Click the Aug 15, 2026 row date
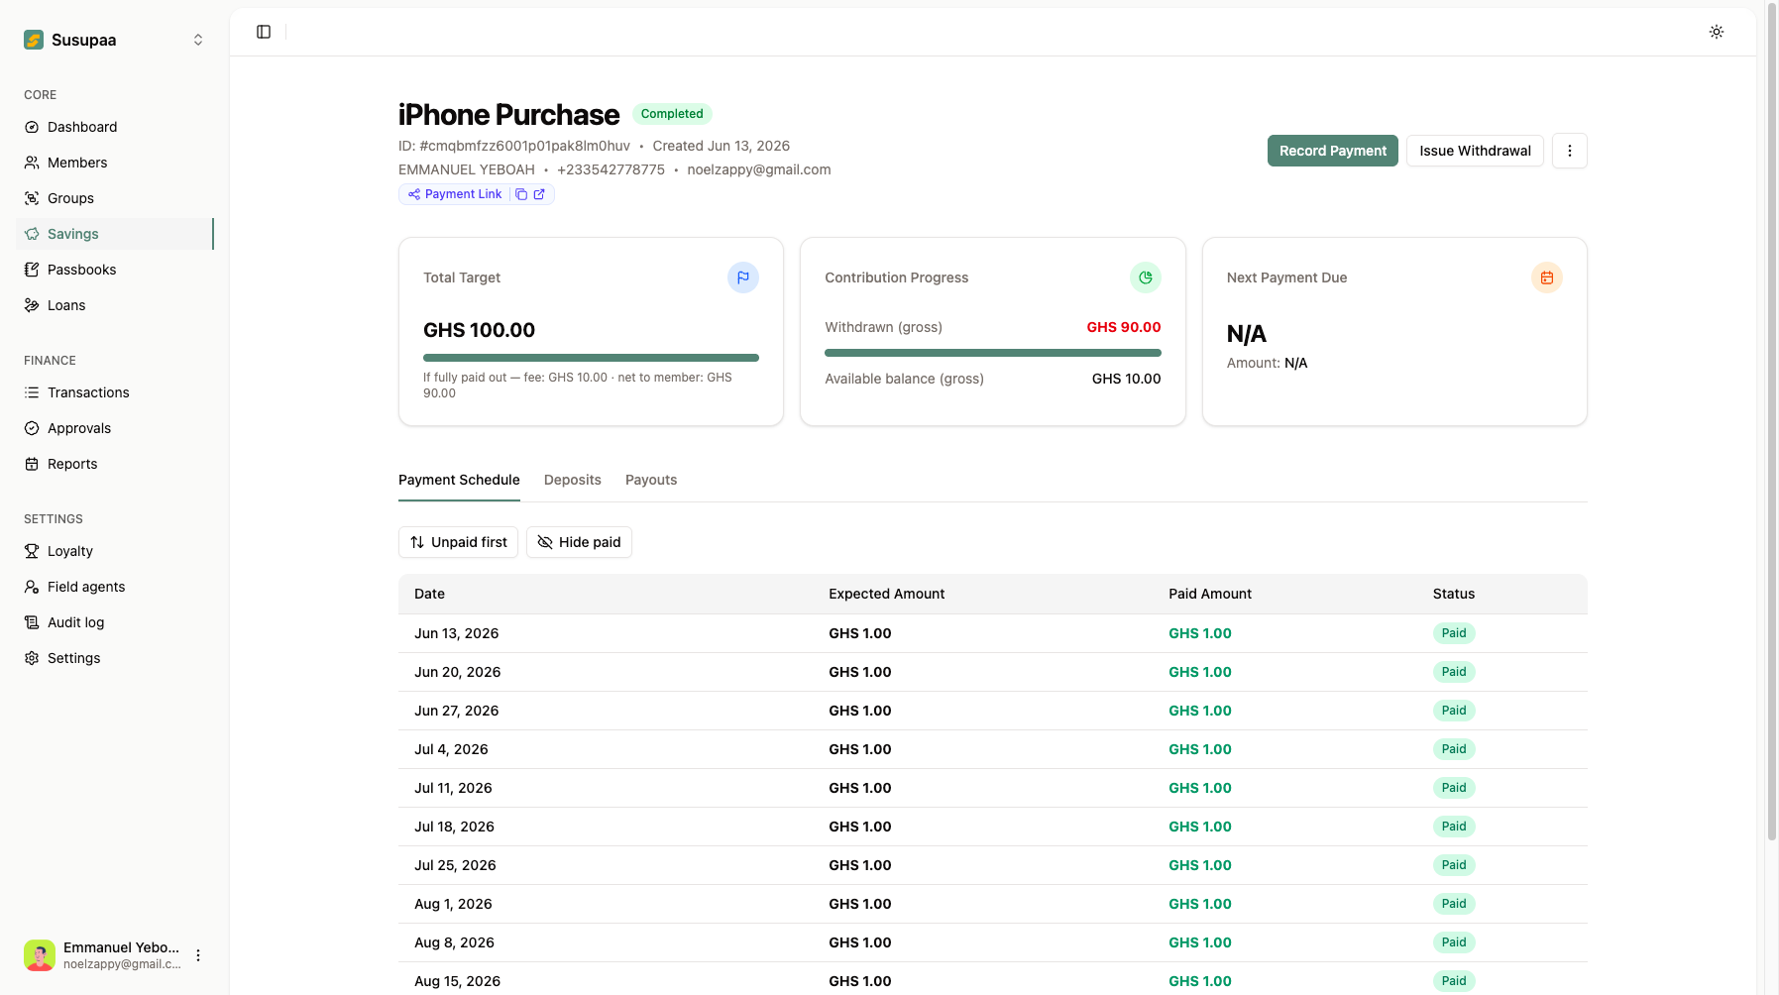The image size is (1779, 995). (457, 981)
